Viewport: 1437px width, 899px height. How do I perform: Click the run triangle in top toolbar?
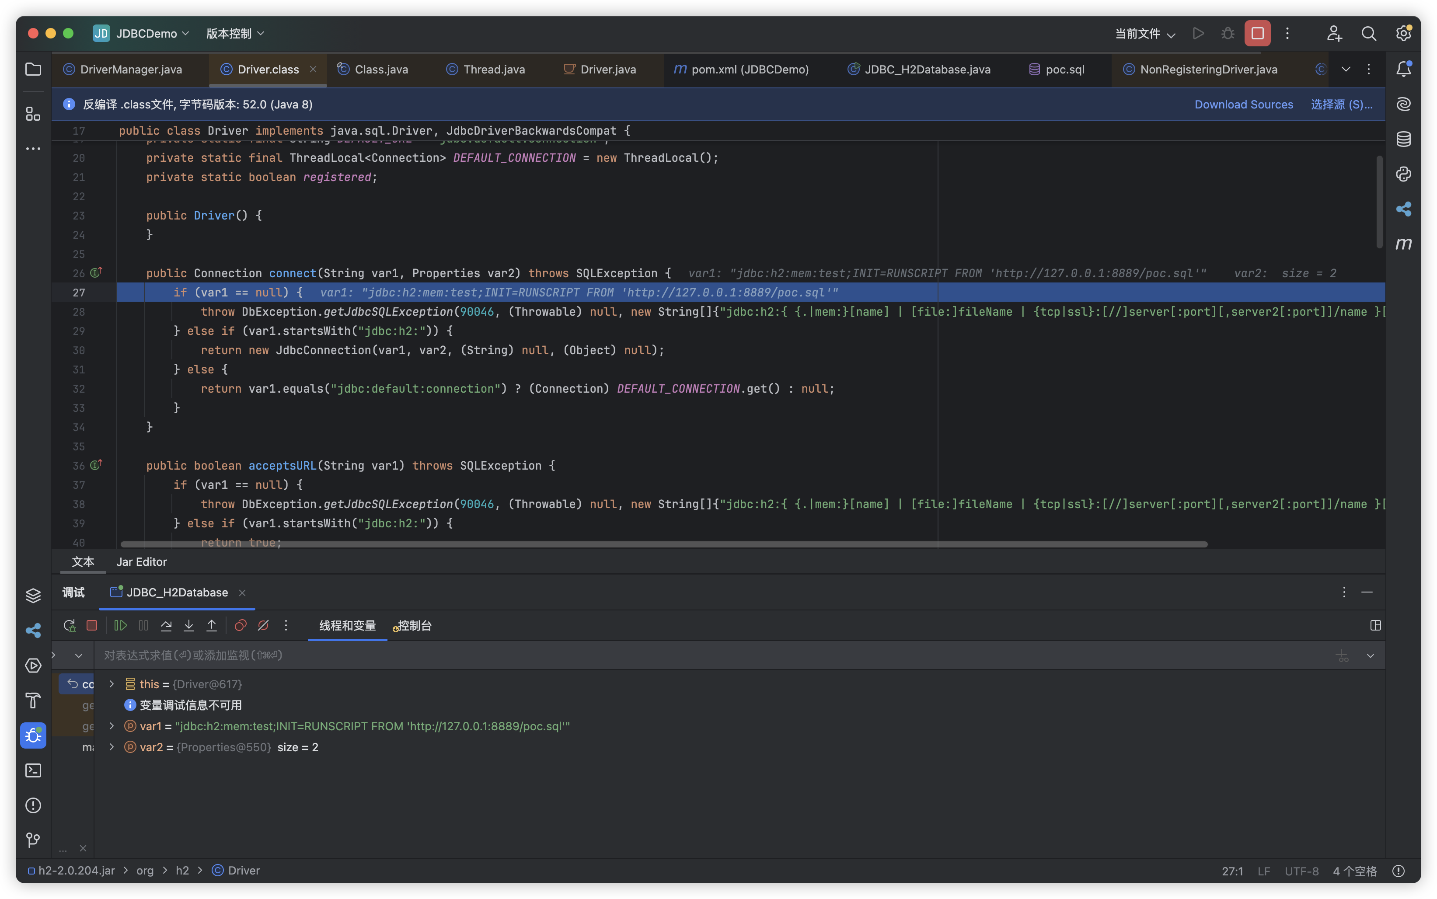coord(1199,33)
